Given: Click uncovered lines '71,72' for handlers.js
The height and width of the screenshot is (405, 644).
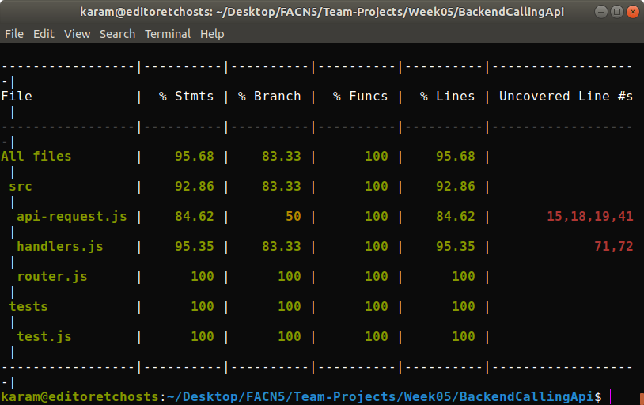Looking at the screenshot, I should pyautogui.click(x=614, y=247).
